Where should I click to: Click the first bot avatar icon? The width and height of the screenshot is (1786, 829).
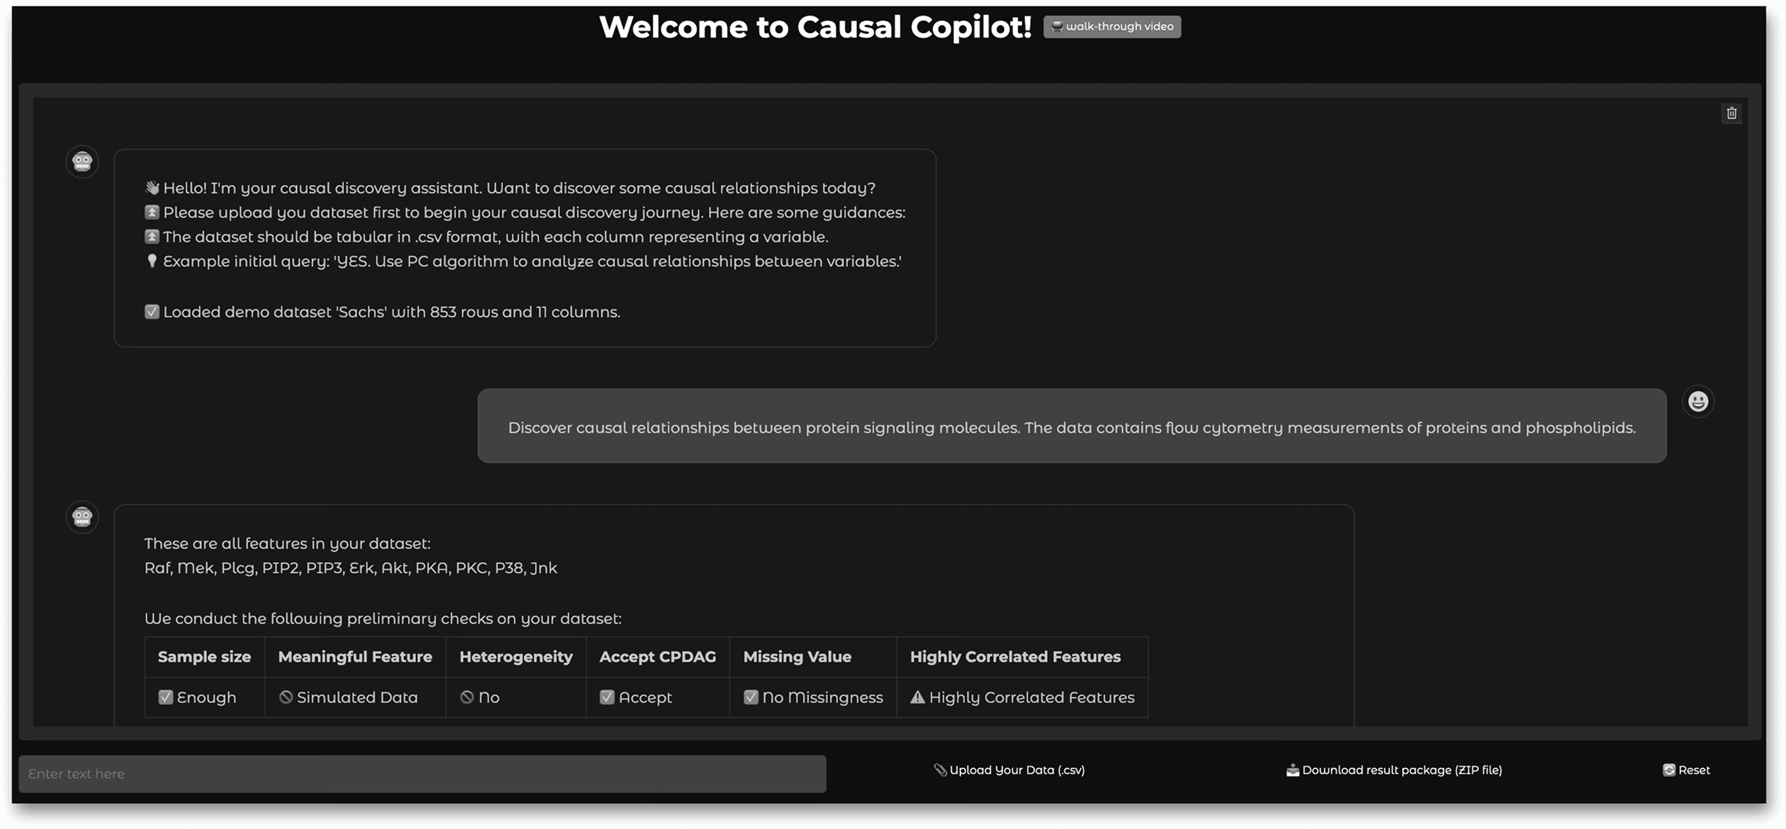tap(83, 161)
